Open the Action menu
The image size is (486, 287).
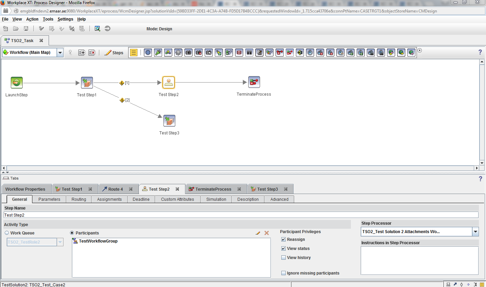click(32, 19)
